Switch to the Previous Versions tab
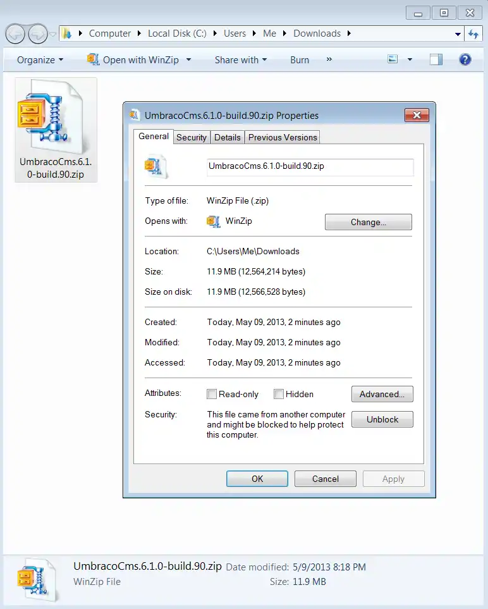The height and width of the screenshot is (609, 488). coord(283,137)
